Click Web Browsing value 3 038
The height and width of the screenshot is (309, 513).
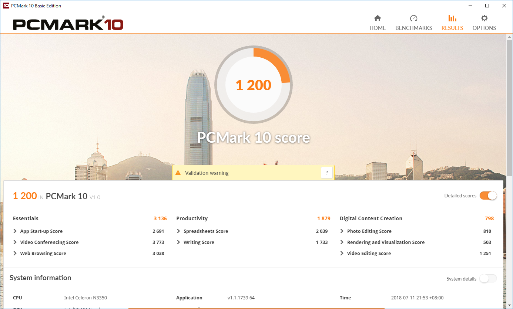click(158, 253)
